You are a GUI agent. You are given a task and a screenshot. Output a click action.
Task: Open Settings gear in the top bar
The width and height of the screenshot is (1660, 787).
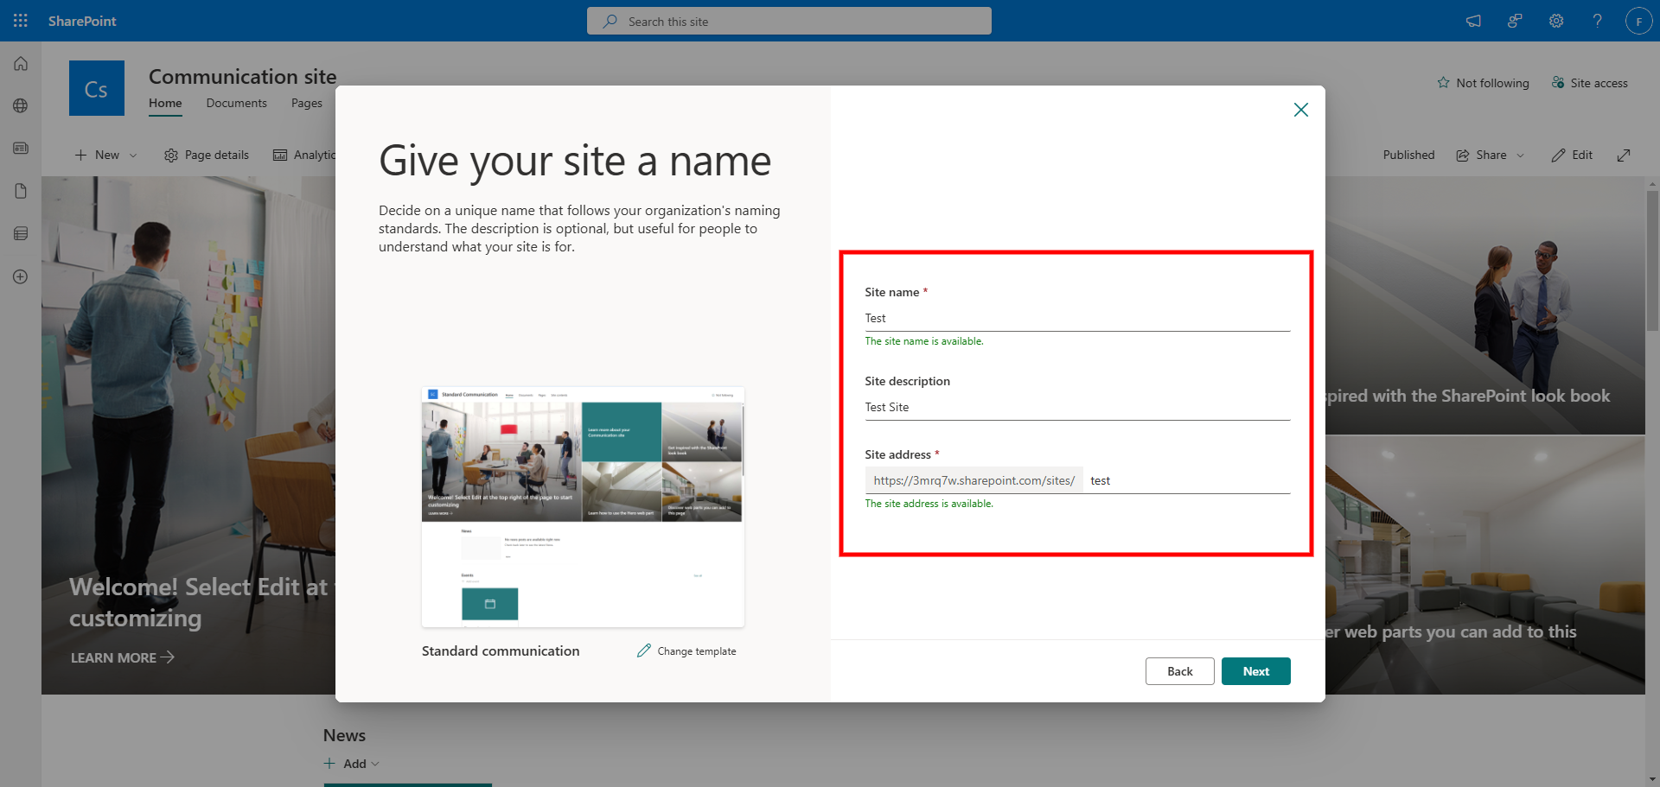pos(1556,21)
